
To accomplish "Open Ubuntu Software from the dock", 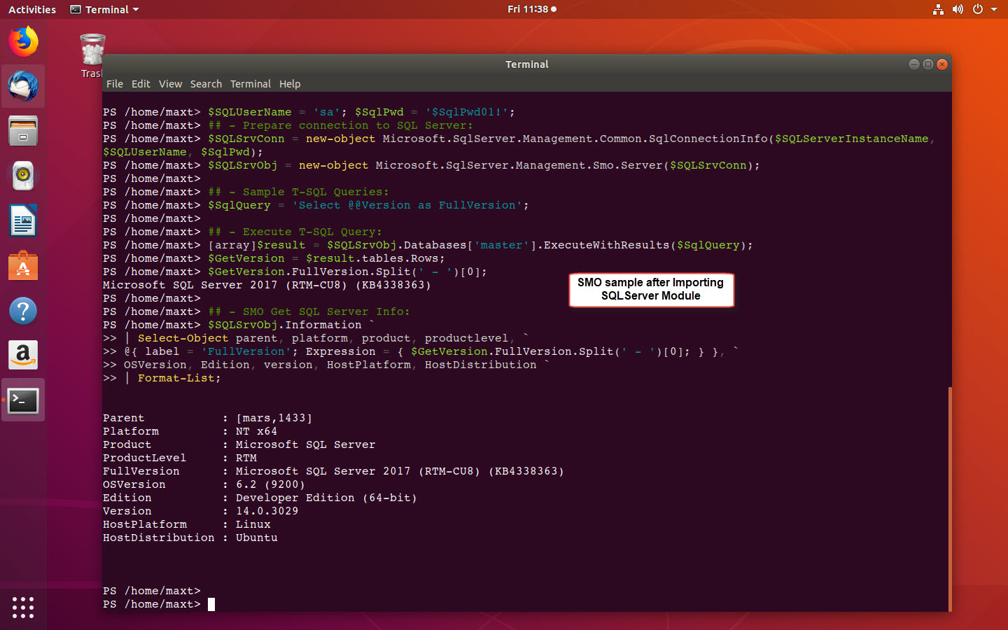I will 23,265.
